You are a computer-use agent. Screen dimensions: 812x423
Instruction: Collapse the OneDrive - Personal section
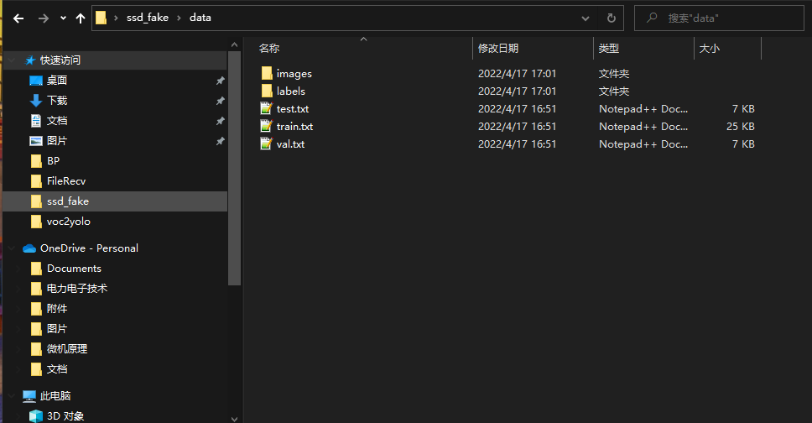coord(12,248)
